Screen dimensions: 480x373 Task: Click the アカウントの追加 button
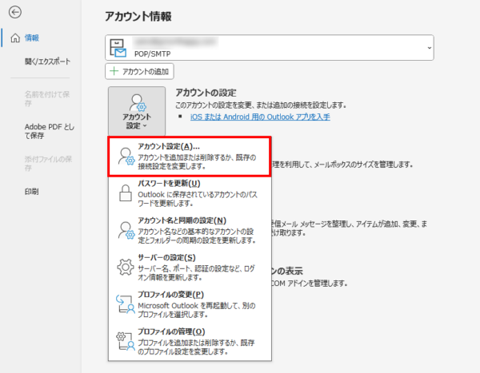tap(139, 71)
